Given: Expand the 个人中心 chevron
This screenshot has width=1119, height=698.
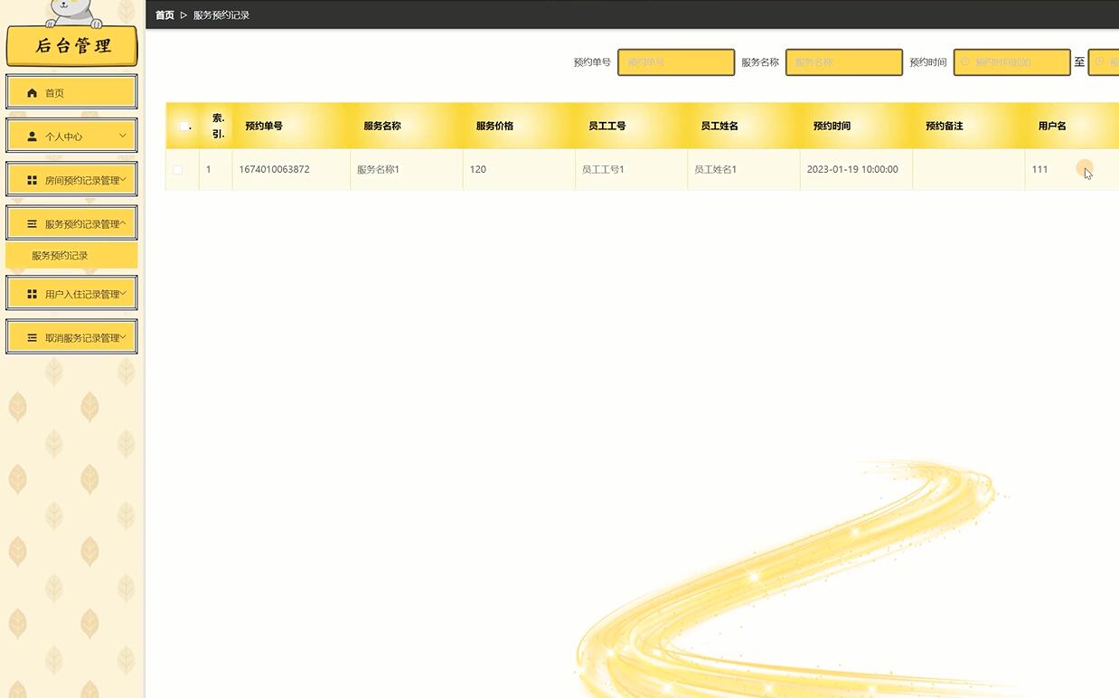Looking at the screenshot, I should 123,136.
